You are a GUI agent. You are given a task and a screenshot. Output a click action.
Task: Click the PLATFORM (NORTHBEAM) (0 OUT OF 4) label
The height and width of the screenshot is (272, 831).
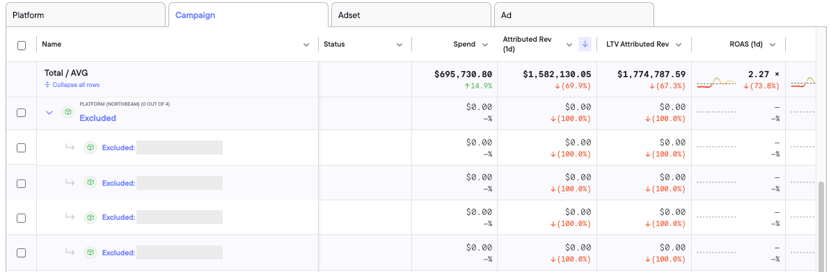coord(125,104)
